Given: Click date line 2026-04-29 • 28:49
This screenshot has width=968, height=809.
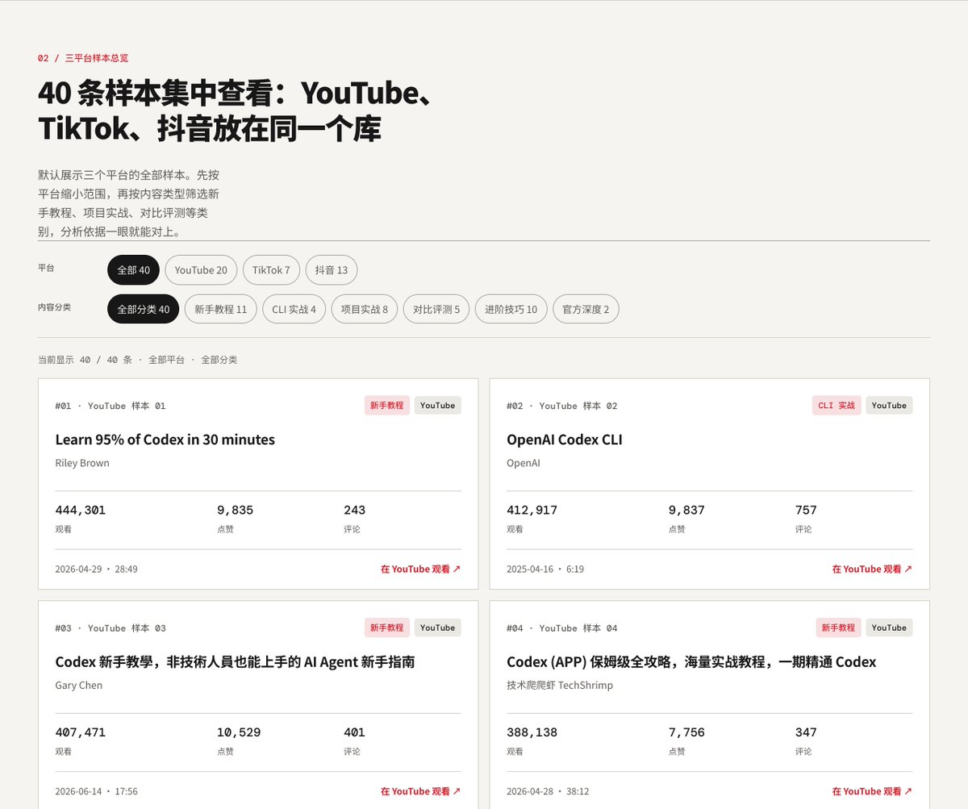Looking at the screenshot, I should tap(97, 569).
